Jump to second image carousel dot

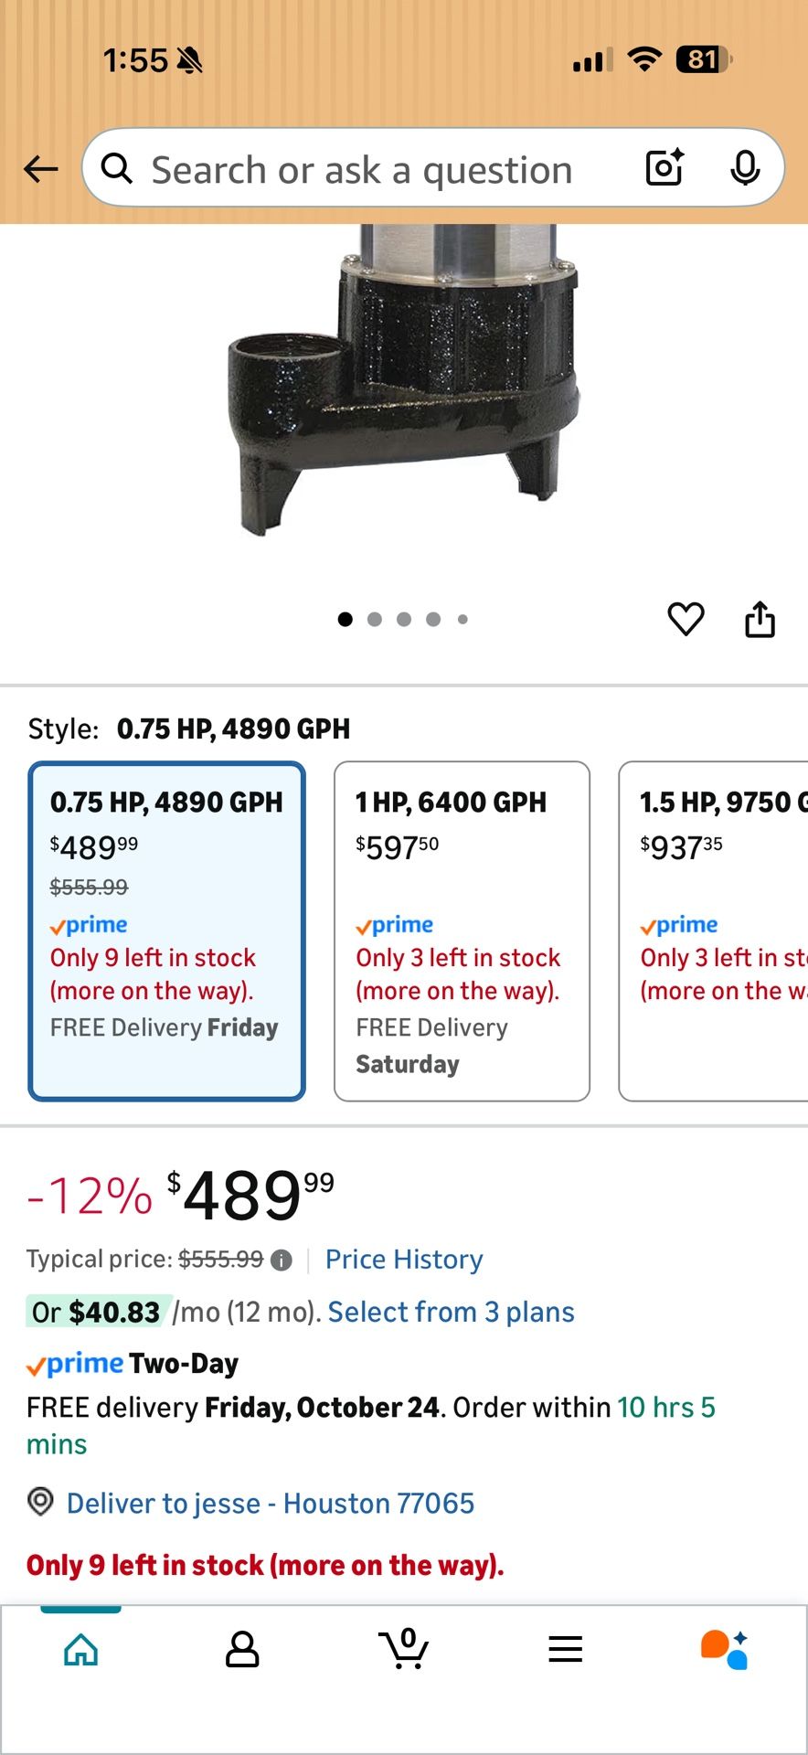pyautogui.click(x=375, y=620)
